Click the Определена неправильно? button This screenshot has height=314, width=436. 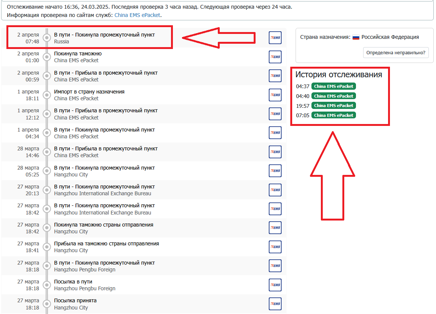[396, 52]
